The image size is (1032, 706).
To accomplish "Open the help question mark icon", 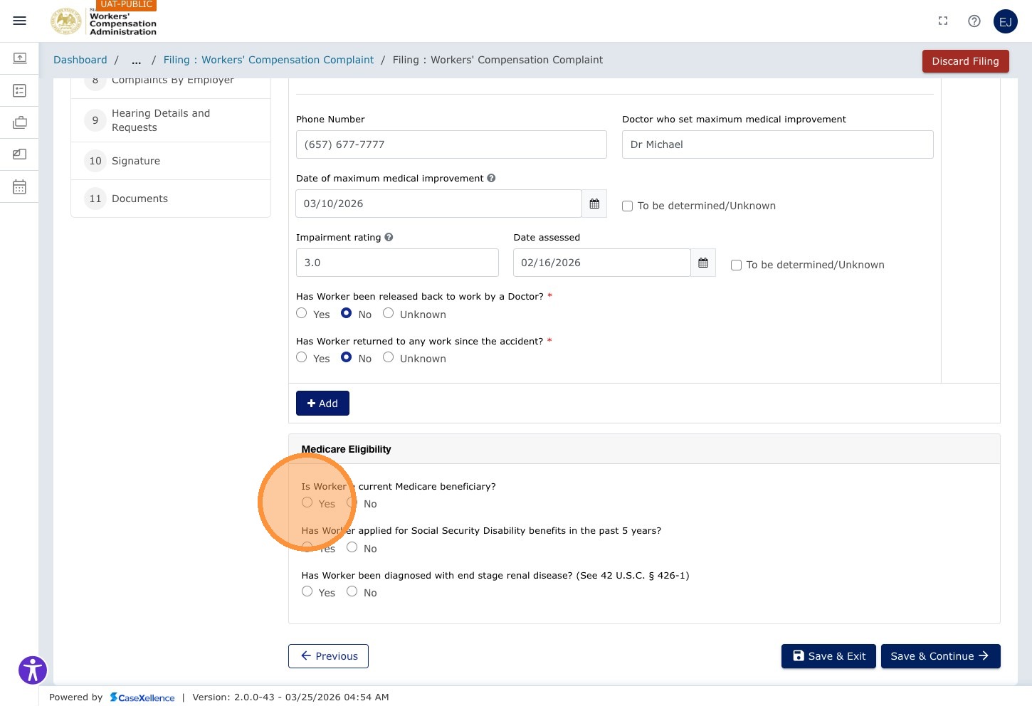I will 974,21.
